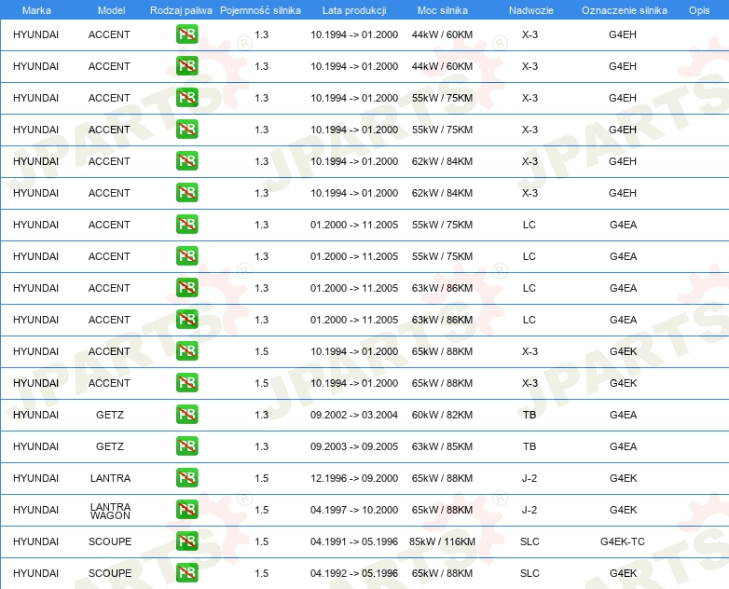The width and height of the screenshot is (729, 589).
Task: Click the fuel icon in the LANTRA J-2 12.1996 row
Action: coord(186,477)
